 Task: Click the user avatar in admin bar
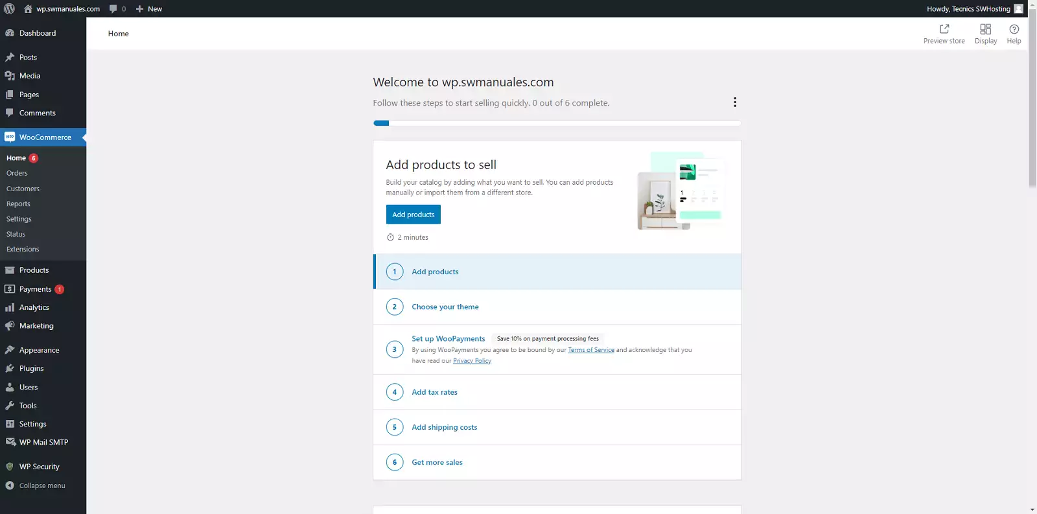[1018, 8]
